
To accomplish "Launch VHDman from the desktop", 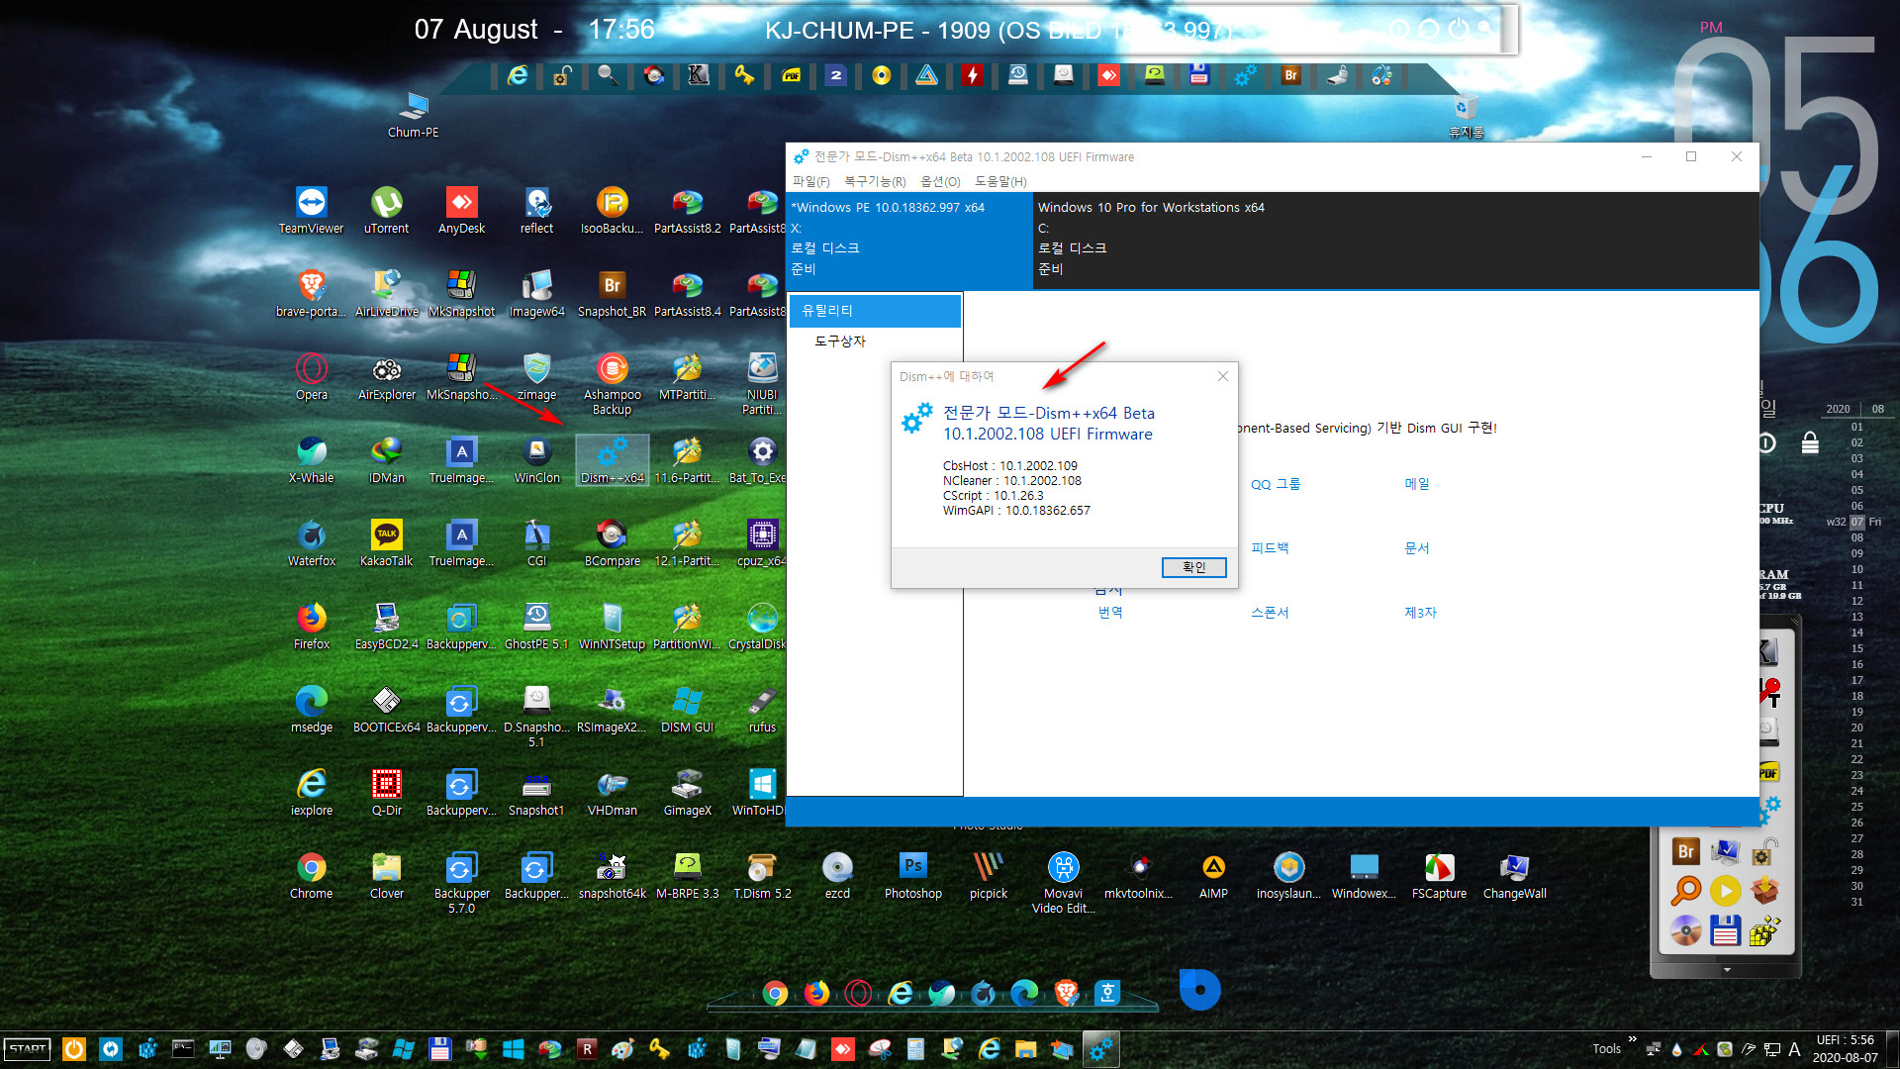I will [x=612, y=793].
